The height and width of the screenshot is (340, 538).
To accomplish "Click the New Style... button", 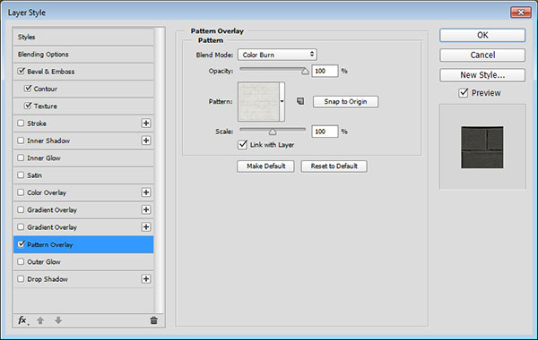I will click(482, 75).
